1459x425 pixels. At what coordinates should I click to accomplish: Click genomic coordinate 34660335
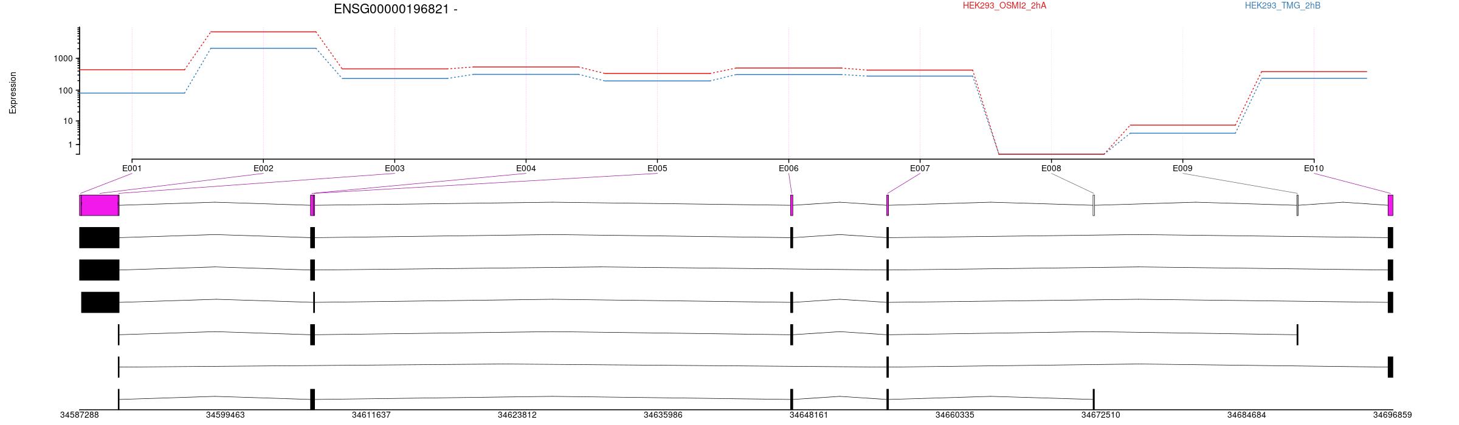(x=954, y=415)
